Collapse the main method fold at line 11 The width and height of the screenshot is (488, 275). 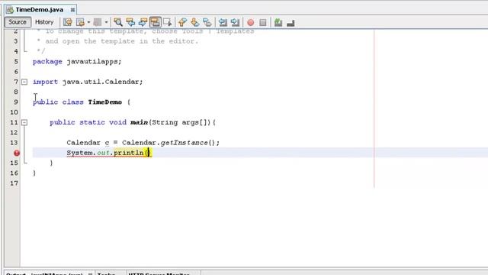click(24, 122)
